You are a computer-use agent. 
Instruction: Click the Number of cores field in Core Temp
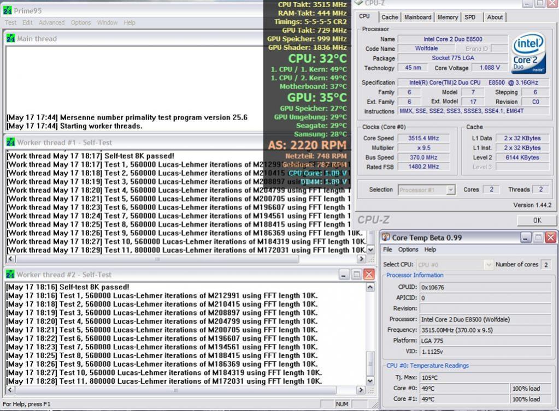click(546, 265)
